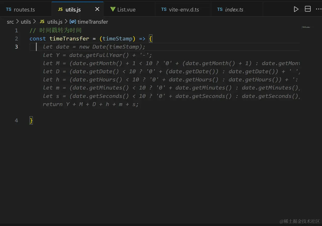Click suggestion line starting 'let s ='
Image resolution: width=322 pixels, height=226 pixels.
171,96
